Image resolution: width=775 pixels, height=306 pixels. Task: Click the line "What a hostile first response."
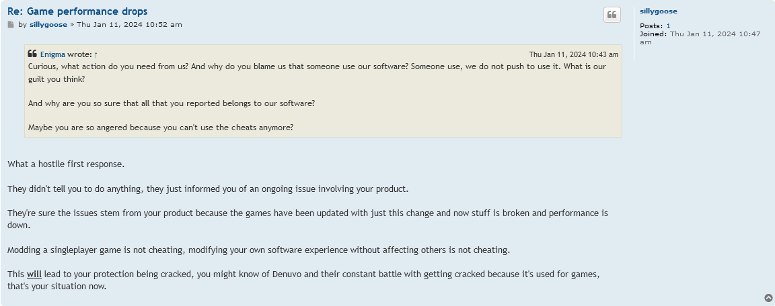66,164
